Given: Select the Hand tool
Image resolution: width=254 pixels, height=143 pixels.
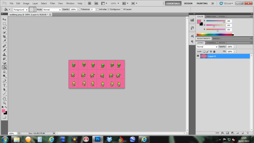Looking at the screenshot, I should pyautogui.click(x=4, y=99).
